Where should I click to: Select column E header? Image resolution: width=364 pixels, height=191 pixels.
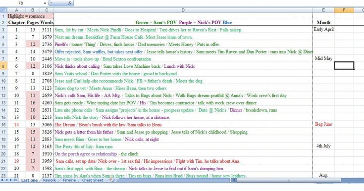pos(323,10)
